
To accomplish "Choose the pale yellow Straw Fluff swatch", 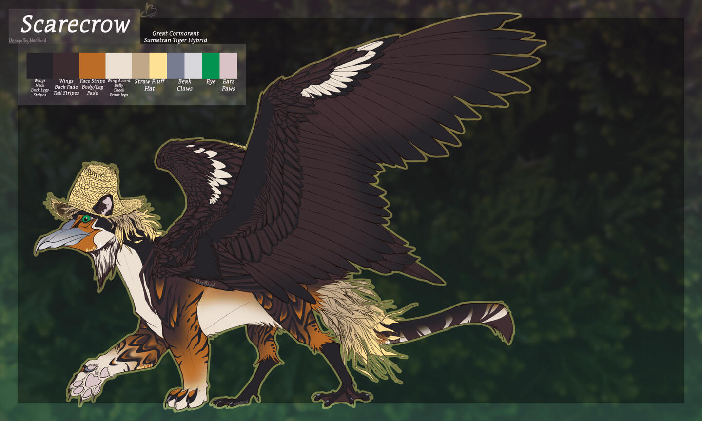I will tap(158, 65).
